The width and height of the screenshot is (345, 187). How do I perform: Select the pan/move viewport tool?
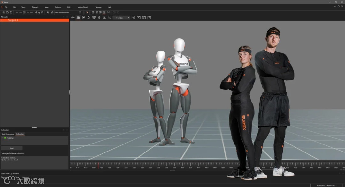click(73, 18)
